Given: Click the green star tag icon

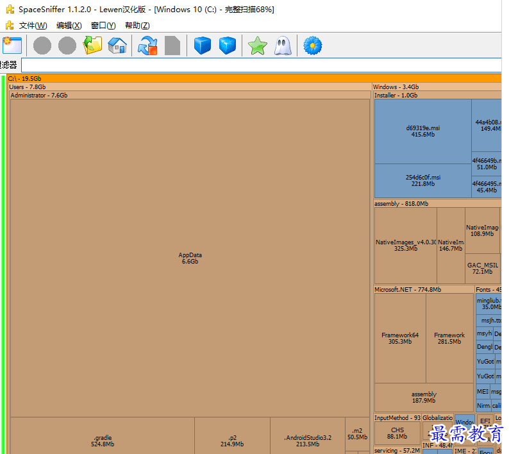Looking at the screenshot, I should (258, 46).
